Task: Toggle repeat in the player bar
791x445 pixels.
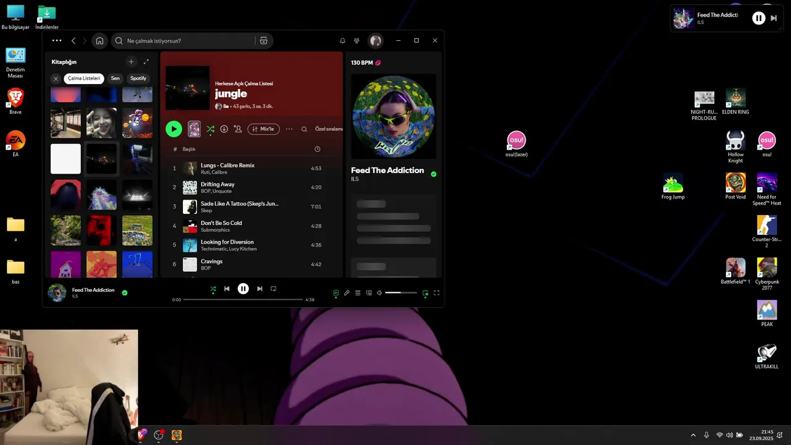Action: 273,289
